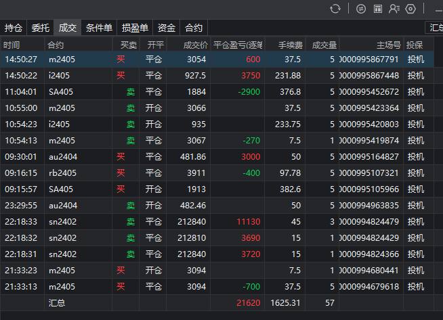
Task: Go to the 合约 tab
Action: click(x=194, y=28)
